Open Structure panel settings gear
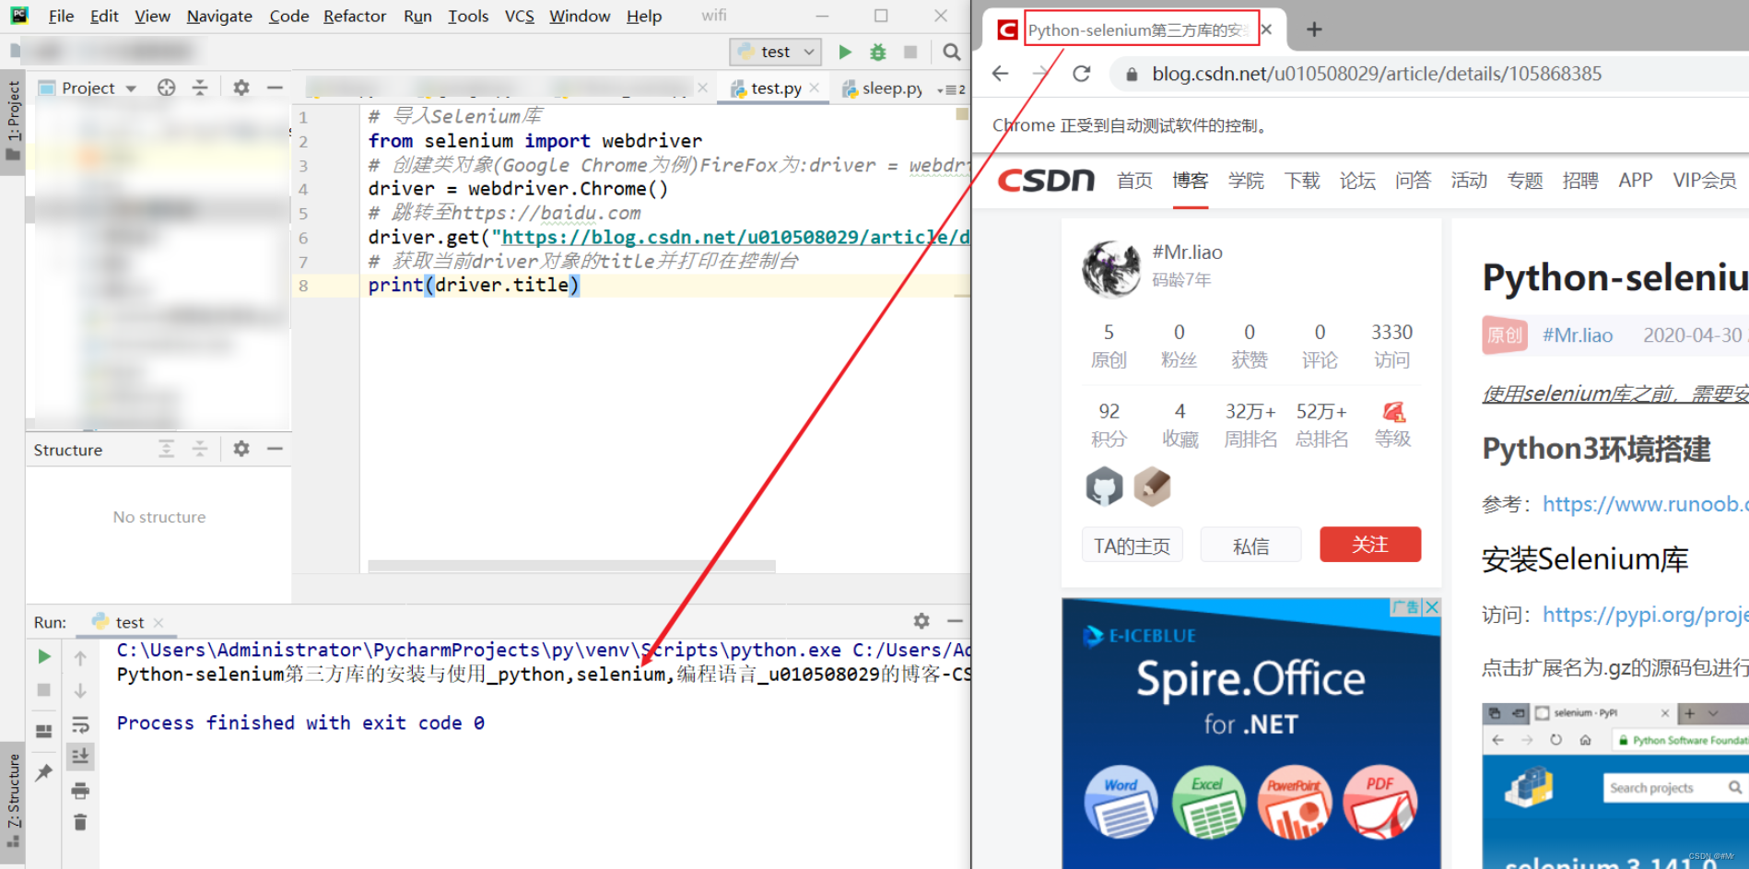1749x869 pixels. (241, 449)
